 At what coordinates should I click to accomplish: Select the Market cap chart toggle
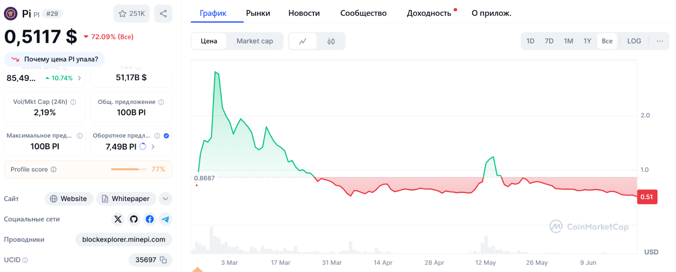click(x=255, y=41)
